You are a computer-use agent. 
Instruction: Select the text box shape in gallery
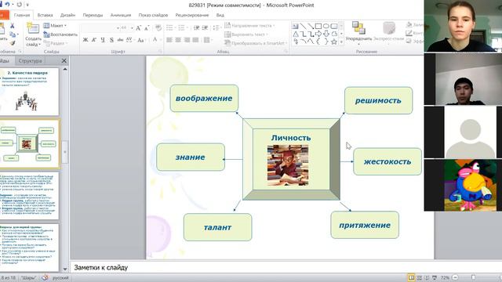pyautogui.click(x=295, y=26)
